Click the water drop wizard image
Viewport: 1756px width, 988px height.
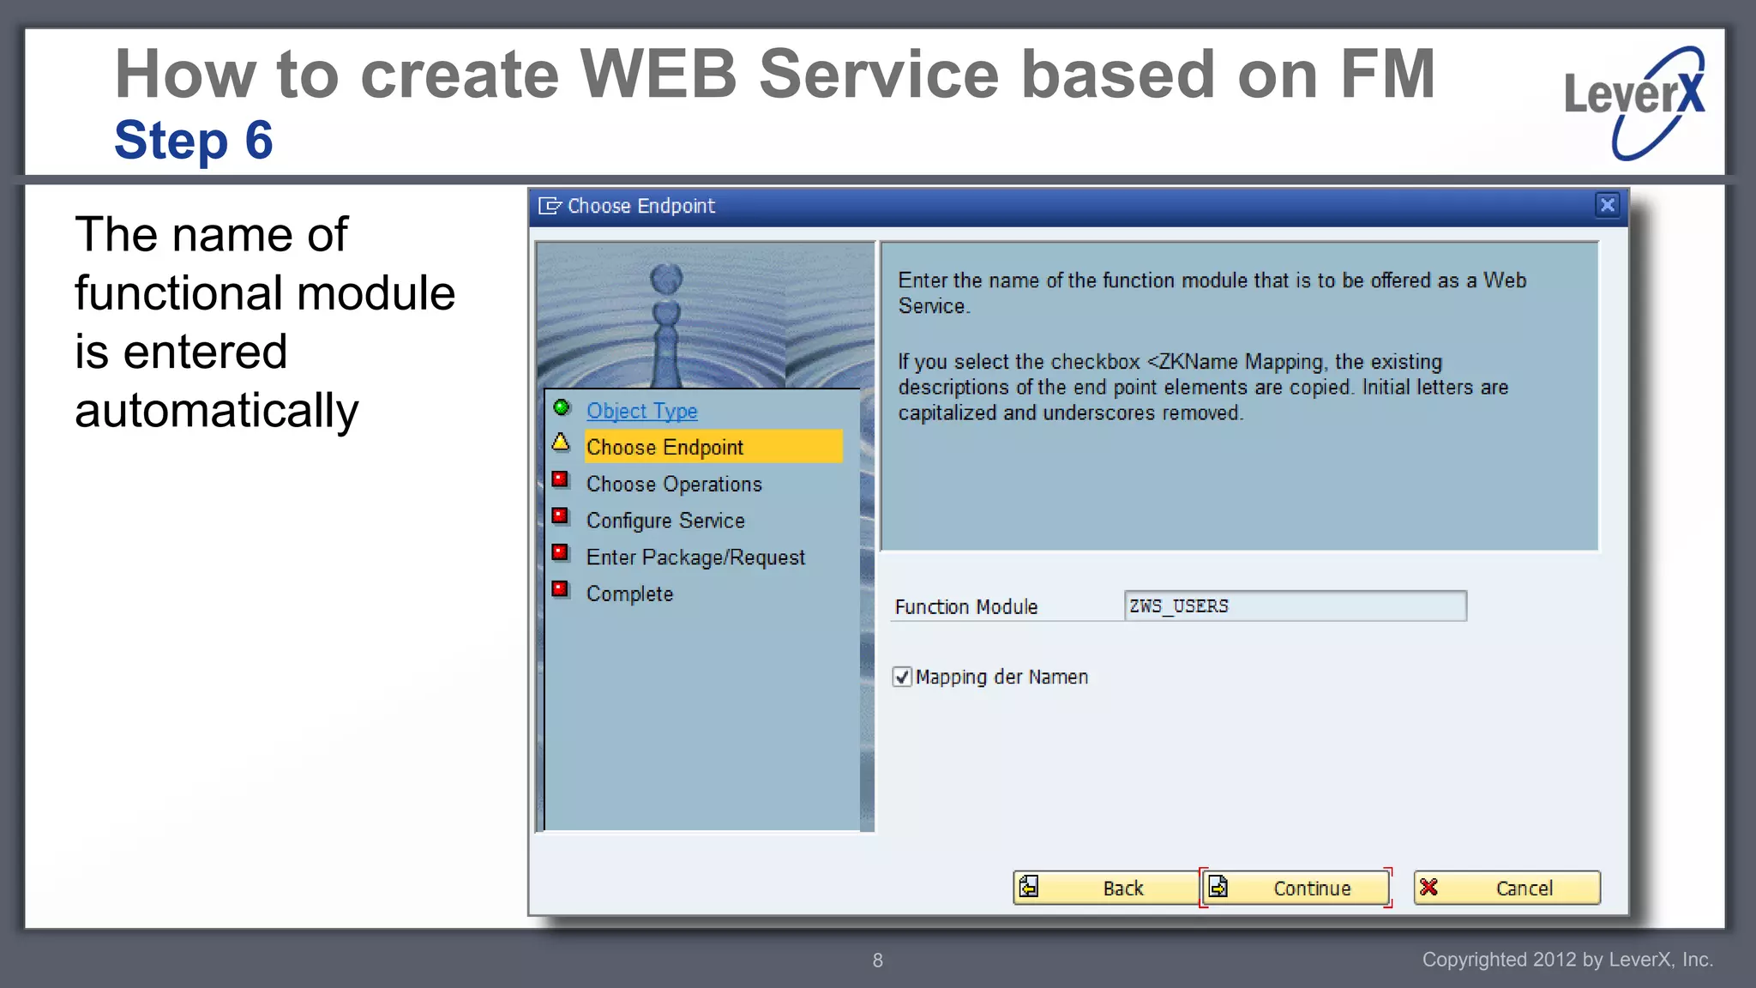pyautogui.click(x=705, y=316)
